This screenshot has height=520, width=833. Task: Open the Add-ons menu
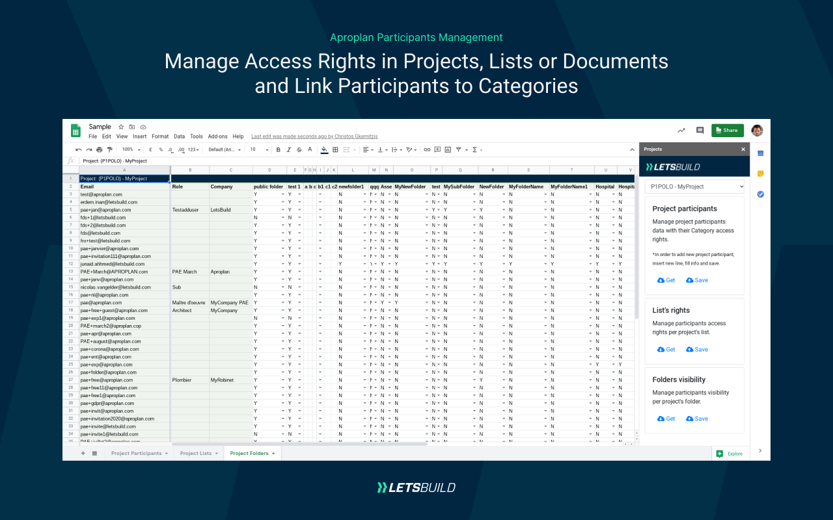217,136
